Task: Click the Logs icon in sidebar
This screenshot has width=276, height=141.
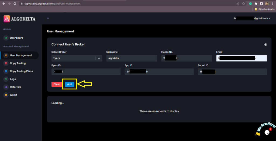Action: tap(6, 79)
